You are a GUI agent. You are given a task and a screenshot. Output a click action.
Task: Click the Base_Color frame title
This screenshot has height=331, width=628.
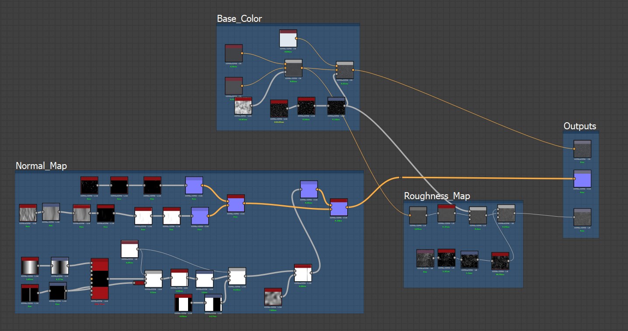pyautogui.click(x=239, y=19)
